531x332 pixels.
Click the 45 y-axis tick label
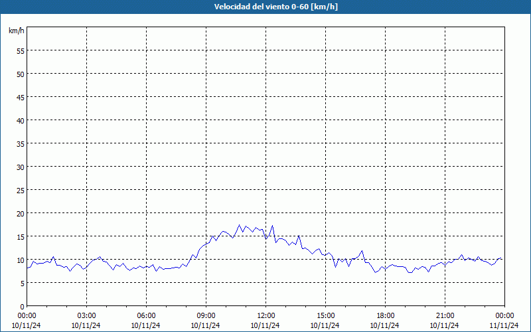pos(20,97)
